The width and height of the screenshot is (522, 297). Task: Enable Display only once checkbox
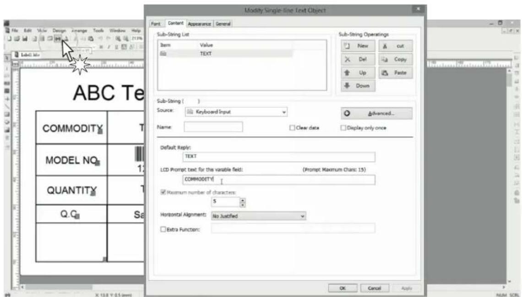point(343,128)
